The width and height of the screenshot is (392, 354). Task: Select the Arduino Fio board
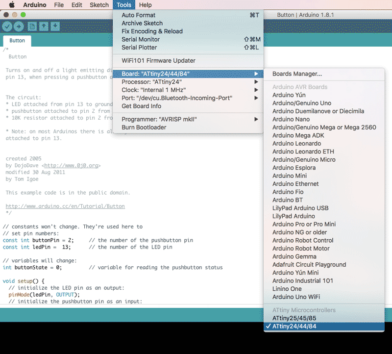point(324,192)
